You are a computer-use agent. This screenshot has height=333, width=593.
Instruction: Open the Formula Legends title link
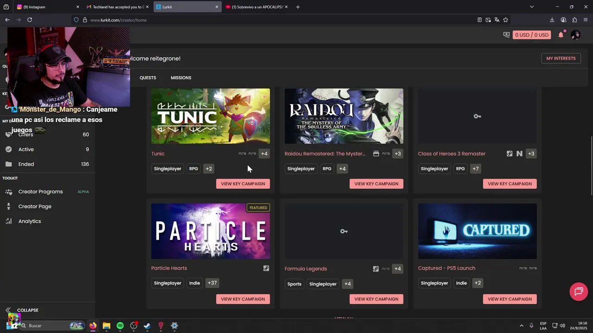coord(306,269)
